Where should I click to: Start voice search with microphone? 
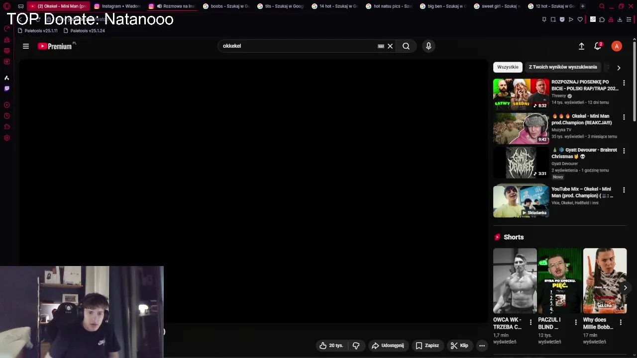tap(428, 46)
